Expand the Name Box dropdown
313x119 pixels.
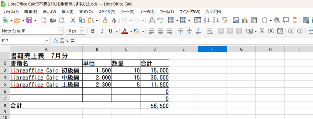(x=47, y=41)
